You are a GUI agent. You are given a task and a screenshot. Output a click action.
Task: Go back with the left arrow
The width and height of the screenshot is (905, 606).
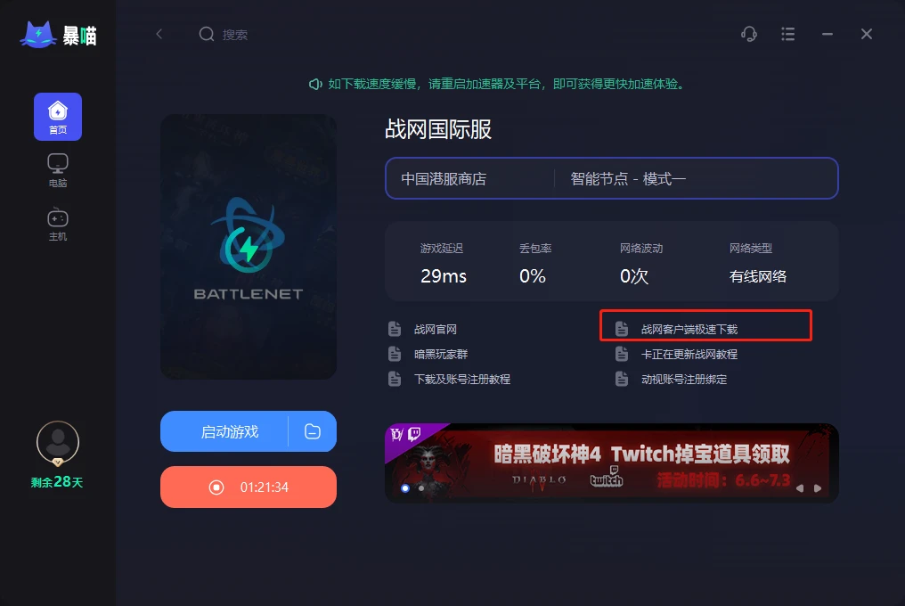pos(159,34)
